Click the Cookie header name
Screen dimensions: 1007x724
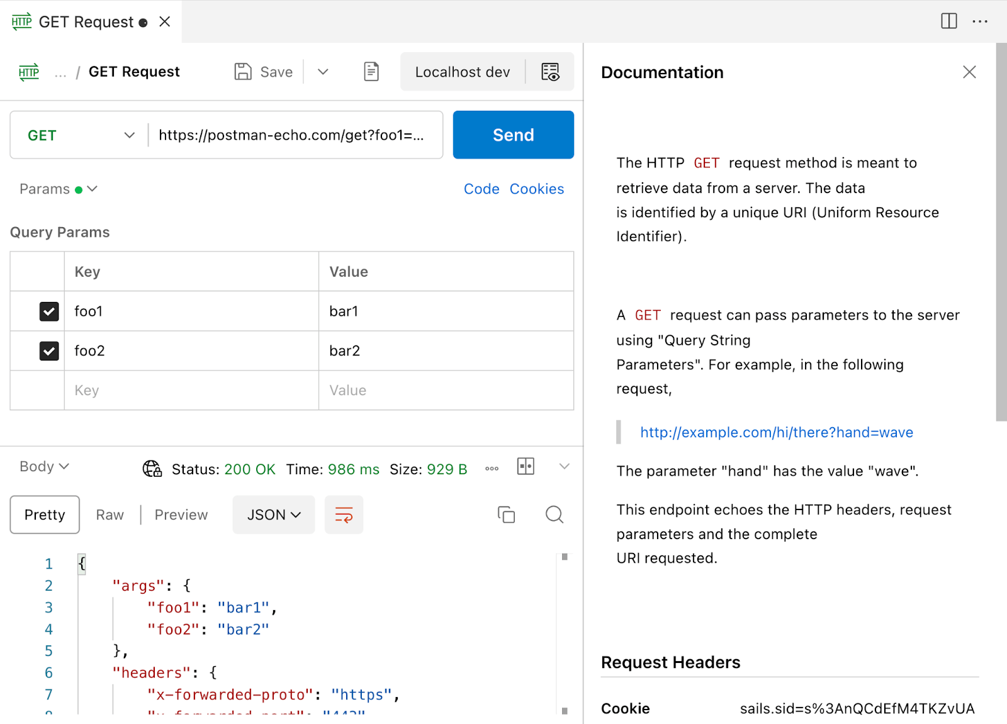click(x=625, y=708)
